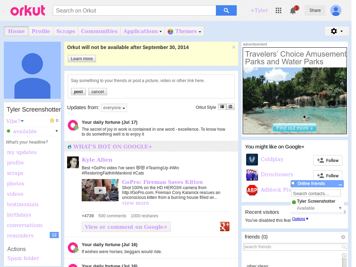Click the daily fortune Jul 16 icon
This screenshot has width=356, height=267.
pyautogui.click(x=73, y=248)
